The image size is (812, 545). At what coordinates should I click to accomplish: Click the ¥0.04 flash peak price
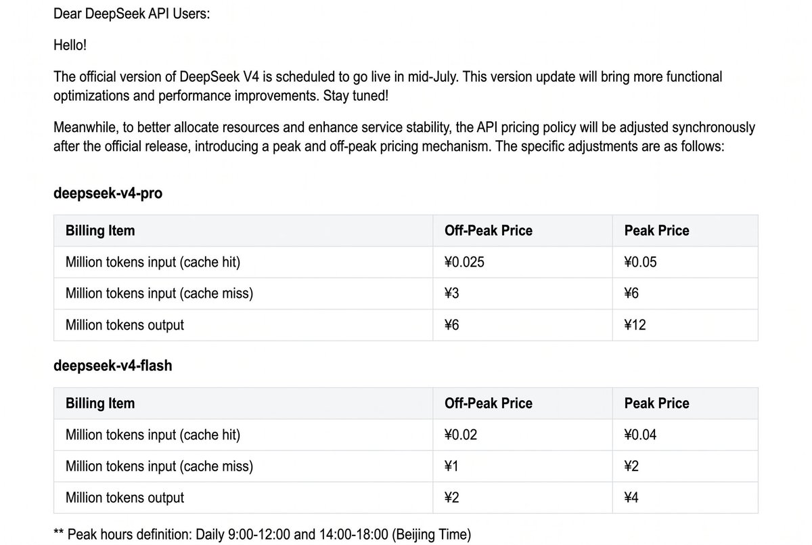[640, 435]
